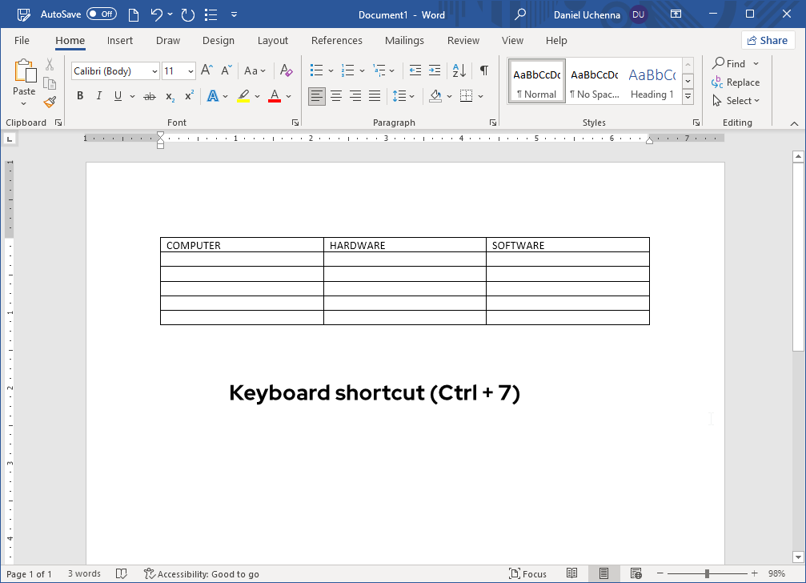The height and width of the screenshot is (583, 806).
Task: Switch to Focus mode
Action: coord(527,573)
